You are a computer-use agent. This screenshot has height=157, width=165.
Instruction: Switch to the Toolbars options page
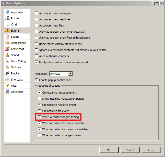coord(16,67)
